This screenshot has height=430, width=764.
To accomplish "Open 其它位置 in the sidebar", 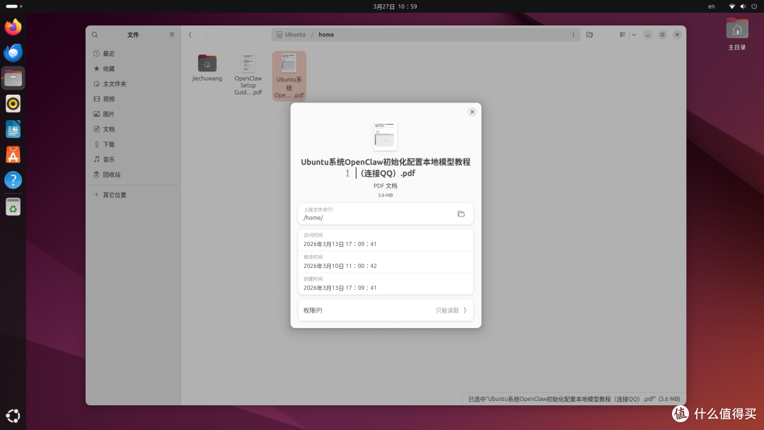I will click(x=132, y=194).
